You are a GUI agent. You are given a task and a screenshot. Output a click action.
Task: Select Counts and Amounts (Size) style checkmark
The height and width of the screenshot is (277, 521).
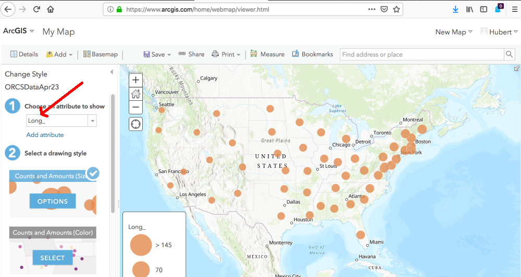point(93,173)
